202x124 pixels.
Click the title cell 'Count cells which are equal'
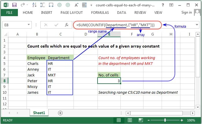pos(93,46)
